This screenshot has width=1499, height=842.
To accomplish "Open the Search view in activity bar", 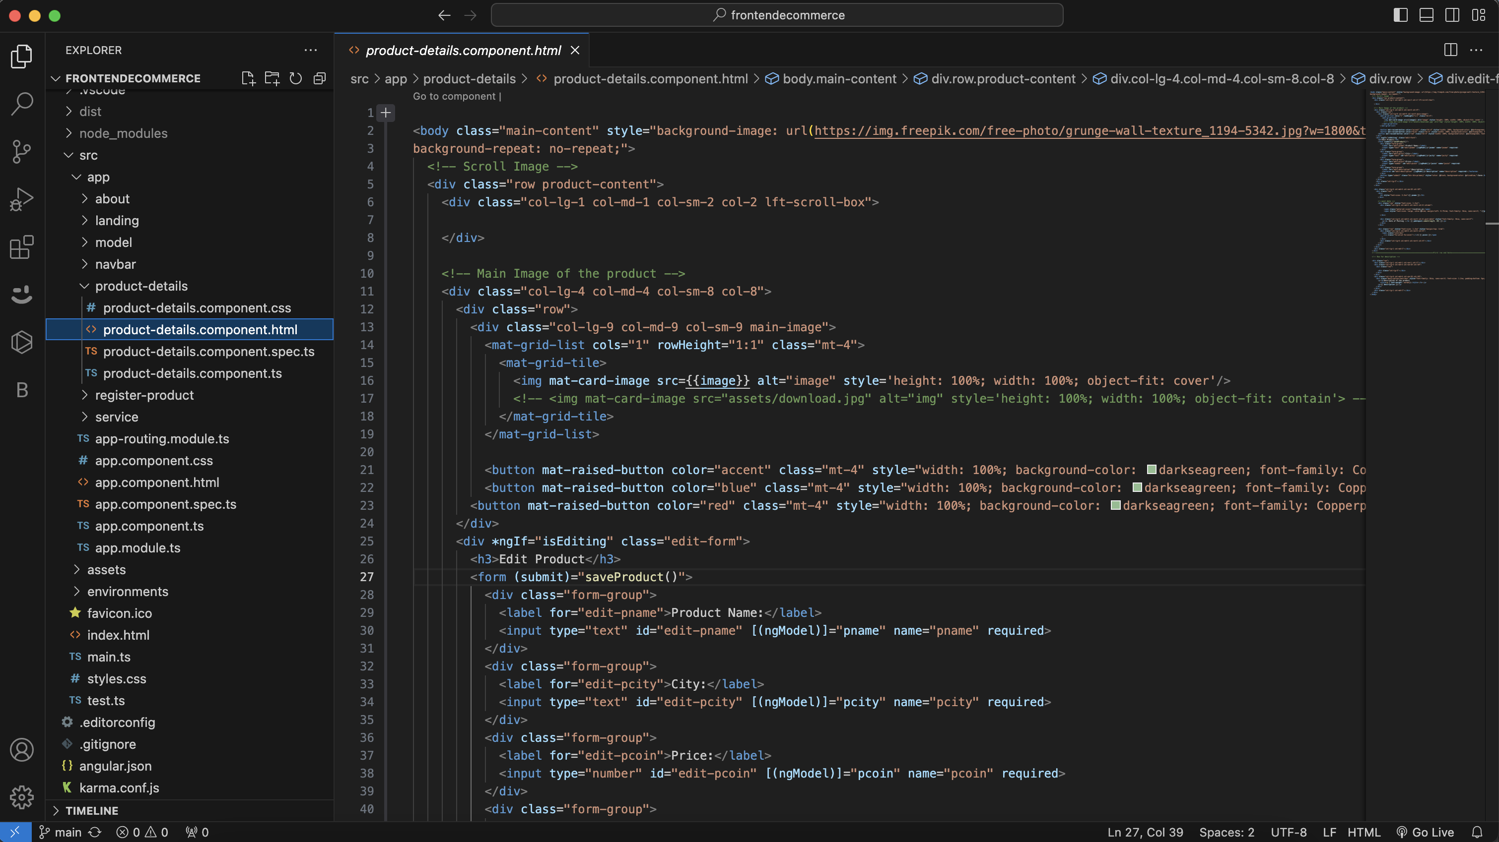I will 21,104.
